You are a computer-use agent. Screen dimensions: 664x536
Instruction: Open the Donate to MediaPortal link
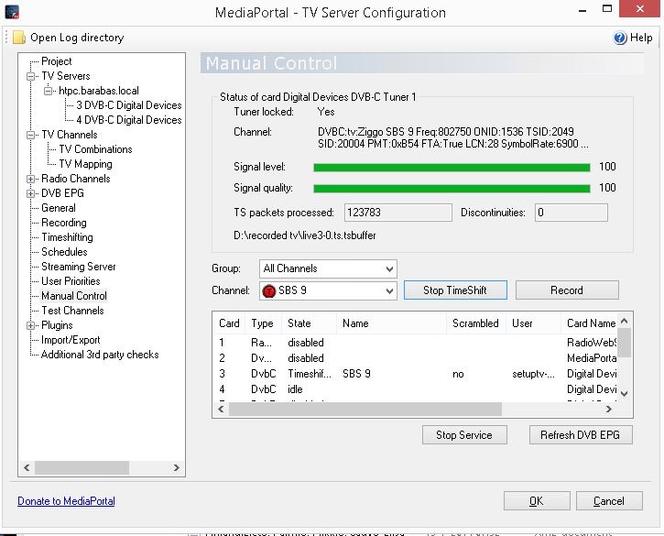pos(66,501)
